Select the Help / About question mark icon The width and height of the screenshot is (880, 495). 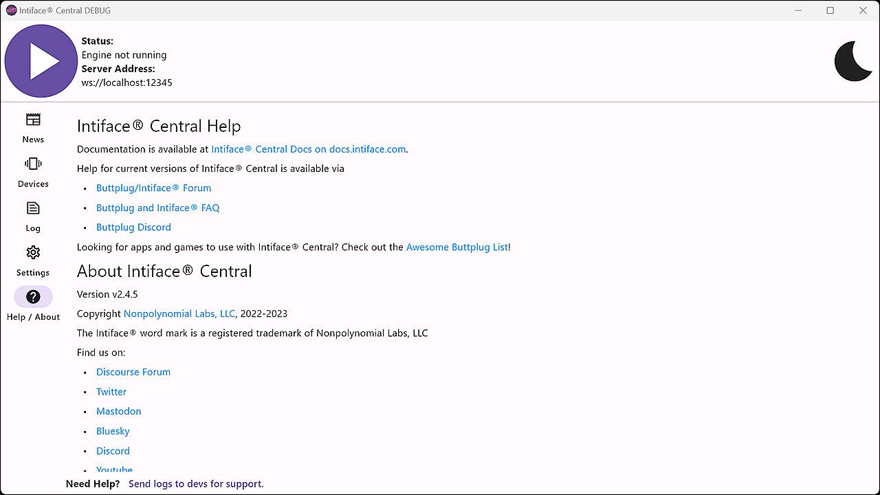(x=33, y=297)
